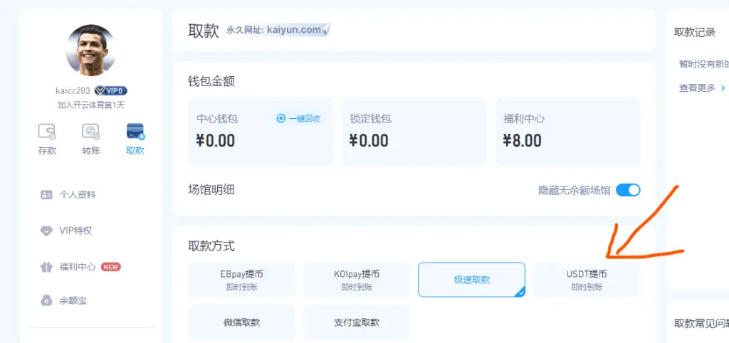Click the deposit (存款) wallet icon

click(x=47, y=132)
